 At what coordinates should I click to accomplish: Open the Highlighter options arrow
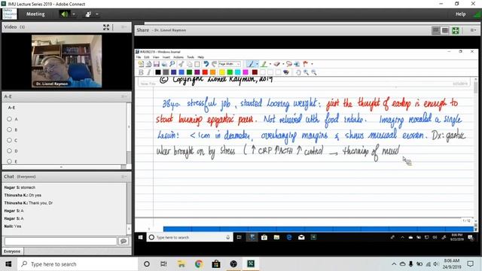[270, 64]
